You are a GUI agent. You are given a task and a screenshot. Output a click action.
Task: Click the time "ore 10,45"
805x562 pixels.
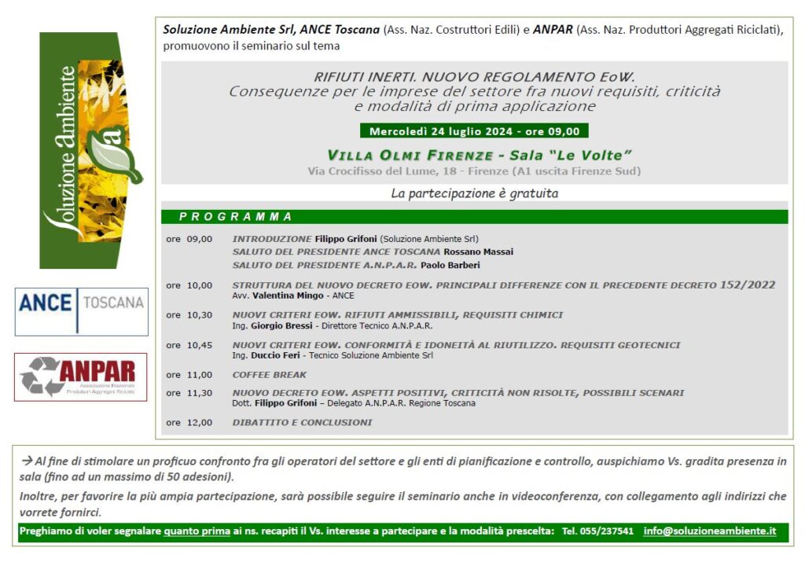click(x=189, y=345)
